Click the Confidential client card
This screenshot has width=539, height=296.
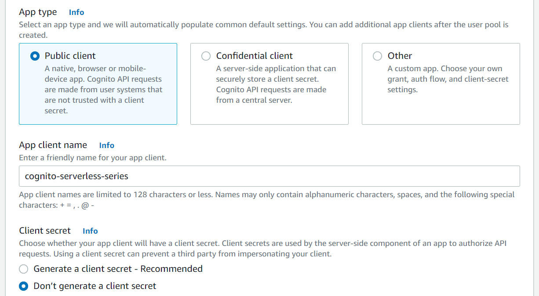coord(269,83)
